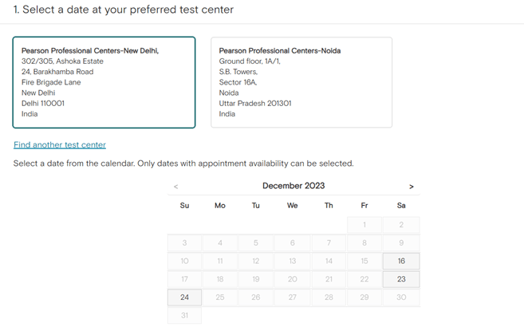Pick December 16 on calendar
The height and width of the screenshot is (331, 524).
tap(401, 261)
